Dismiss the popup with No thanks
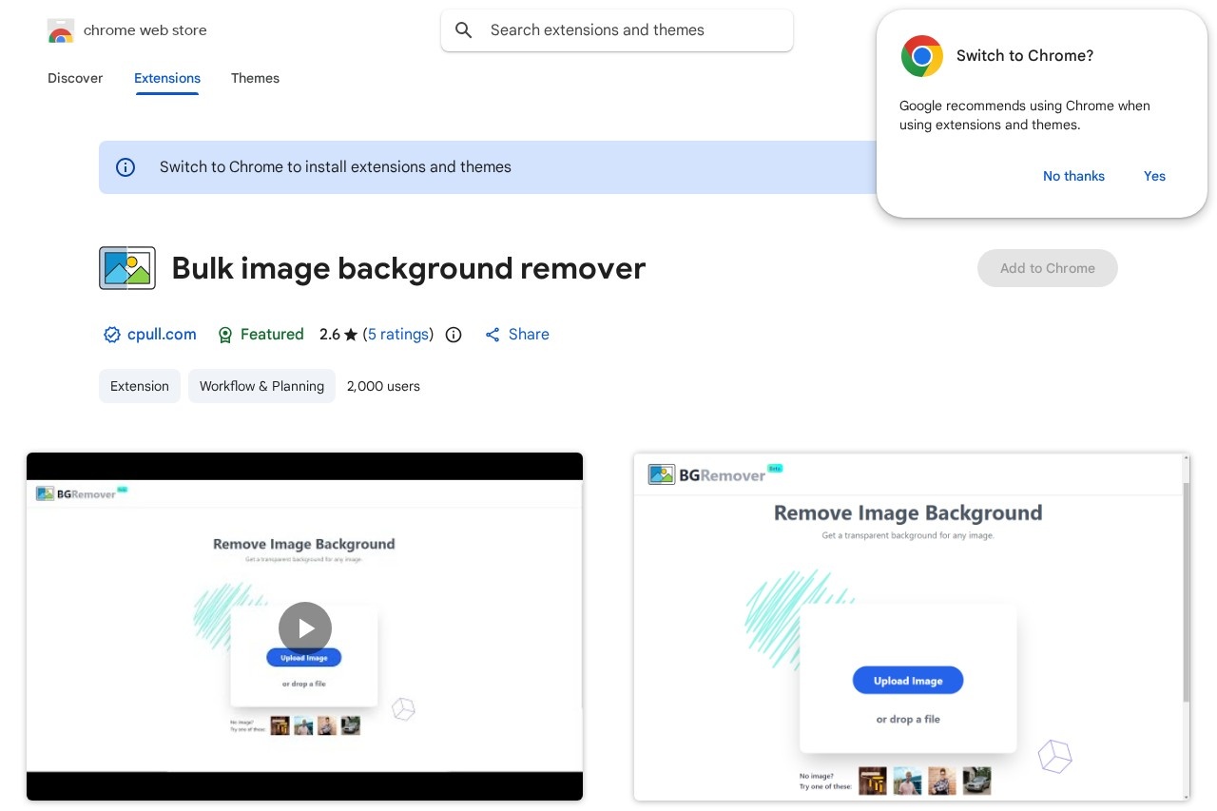Image resolution: width=1217 pixels, height=811 pixels. (1073, 176)
